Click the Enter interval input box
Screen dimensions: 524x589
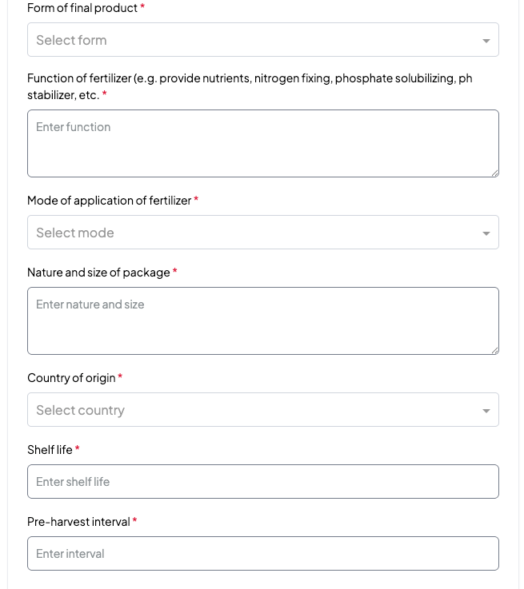(263, 553)
